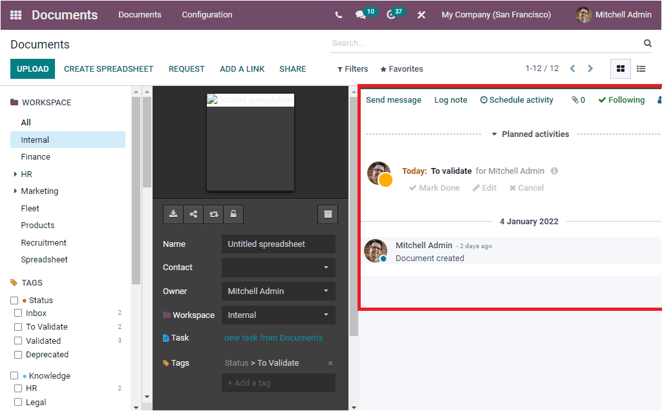Open the Untitled spreadsheet preview thumbnail

coord(250,142)
